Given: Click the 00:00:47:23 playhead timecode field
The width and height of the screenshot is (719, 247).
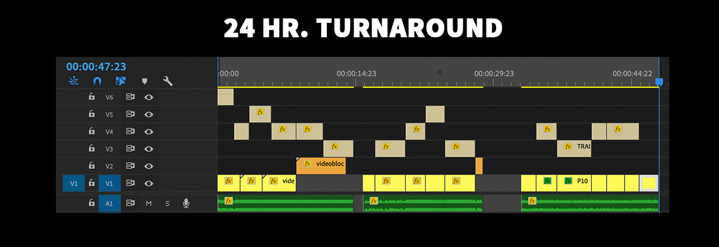Looking at the screenshot, I should tap(96, 66).
